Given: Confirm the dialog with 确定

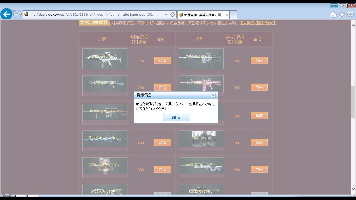Looking at the screenshot, I should click(x=176, y=117).
